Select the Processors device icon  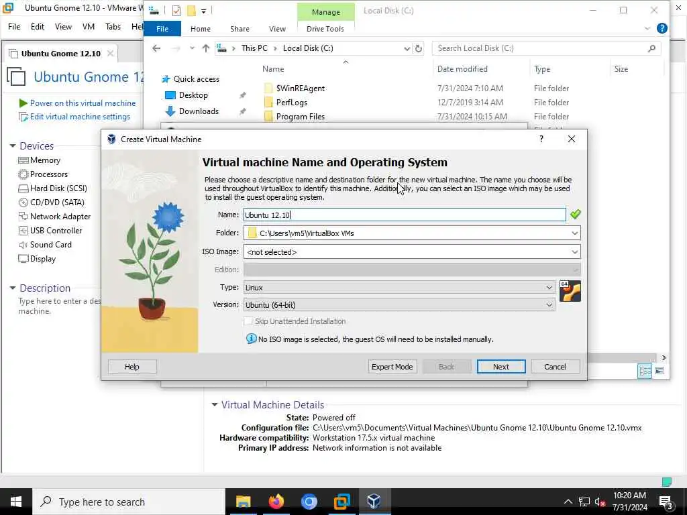pyautogui.click(x=23, y=174)
